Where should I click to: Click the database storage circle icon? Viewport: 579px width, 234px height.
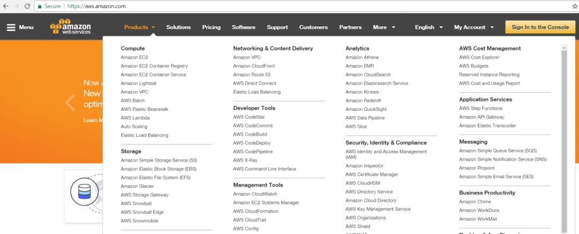pos(84,191)
